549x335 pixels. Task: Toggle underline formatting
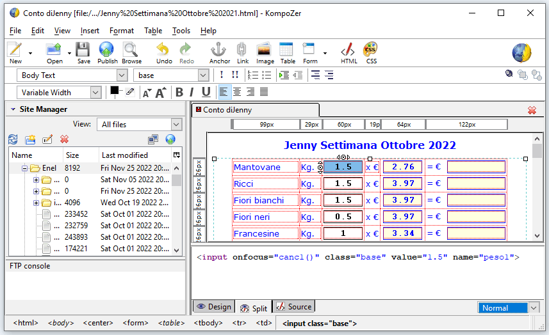click(x=206, y=92)
